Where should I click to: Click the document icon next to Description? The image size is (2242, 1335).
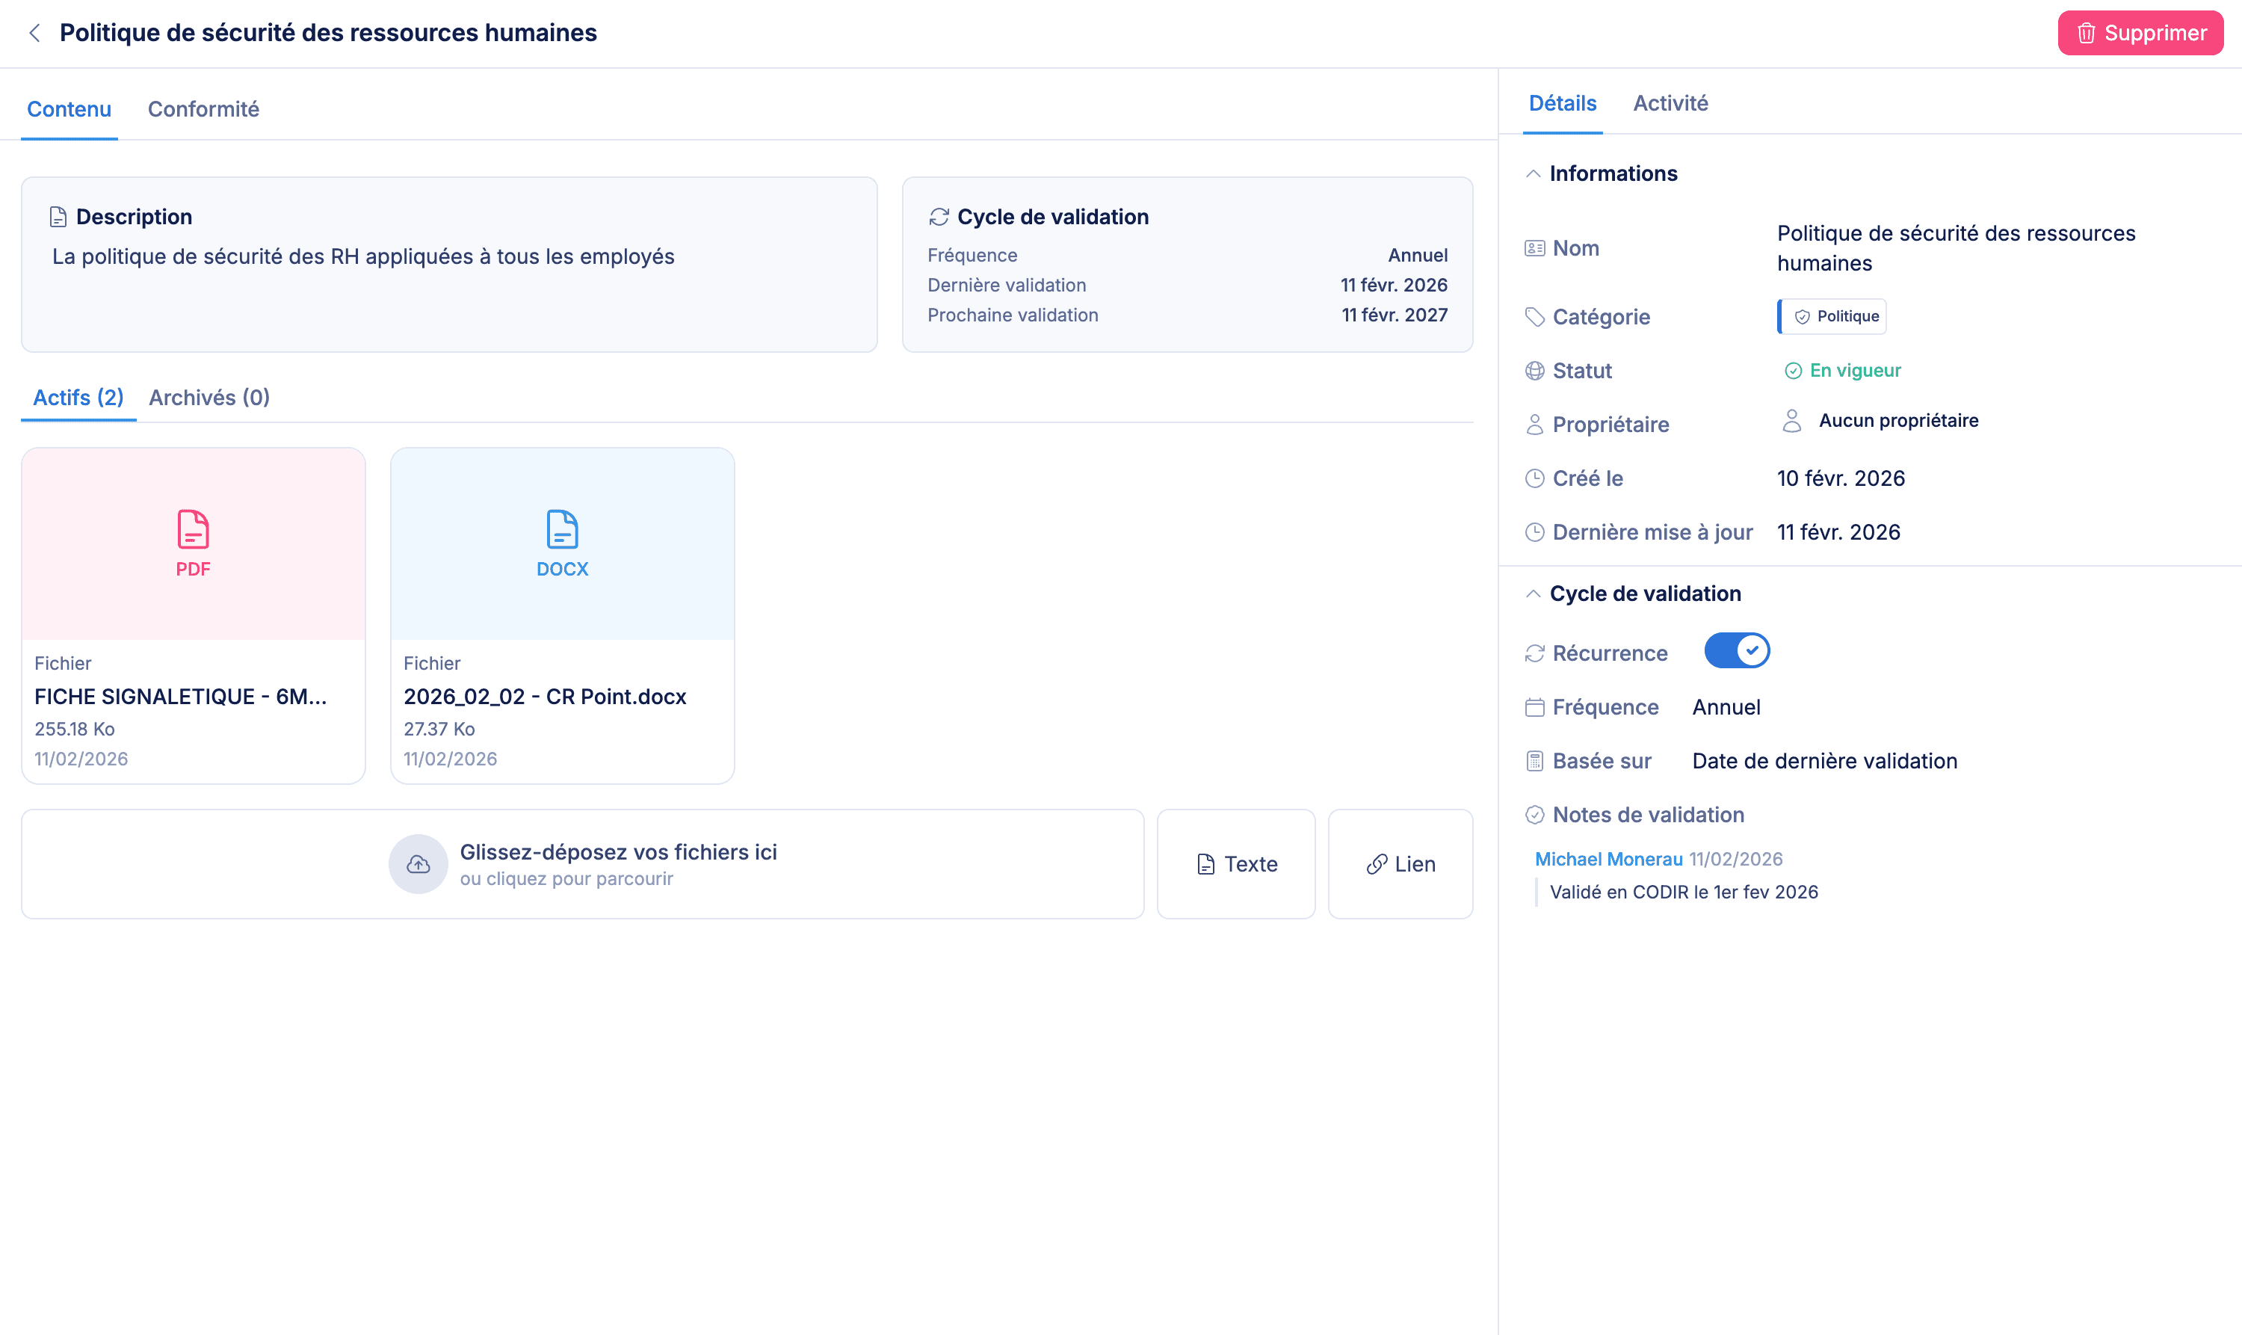[58, 216]
